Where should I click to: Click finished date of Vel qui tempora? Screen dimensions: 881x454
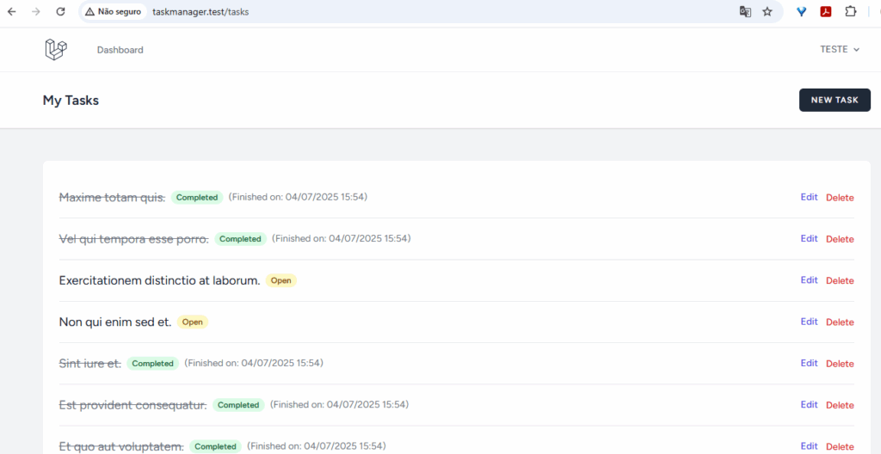click(x=342, y=239)
